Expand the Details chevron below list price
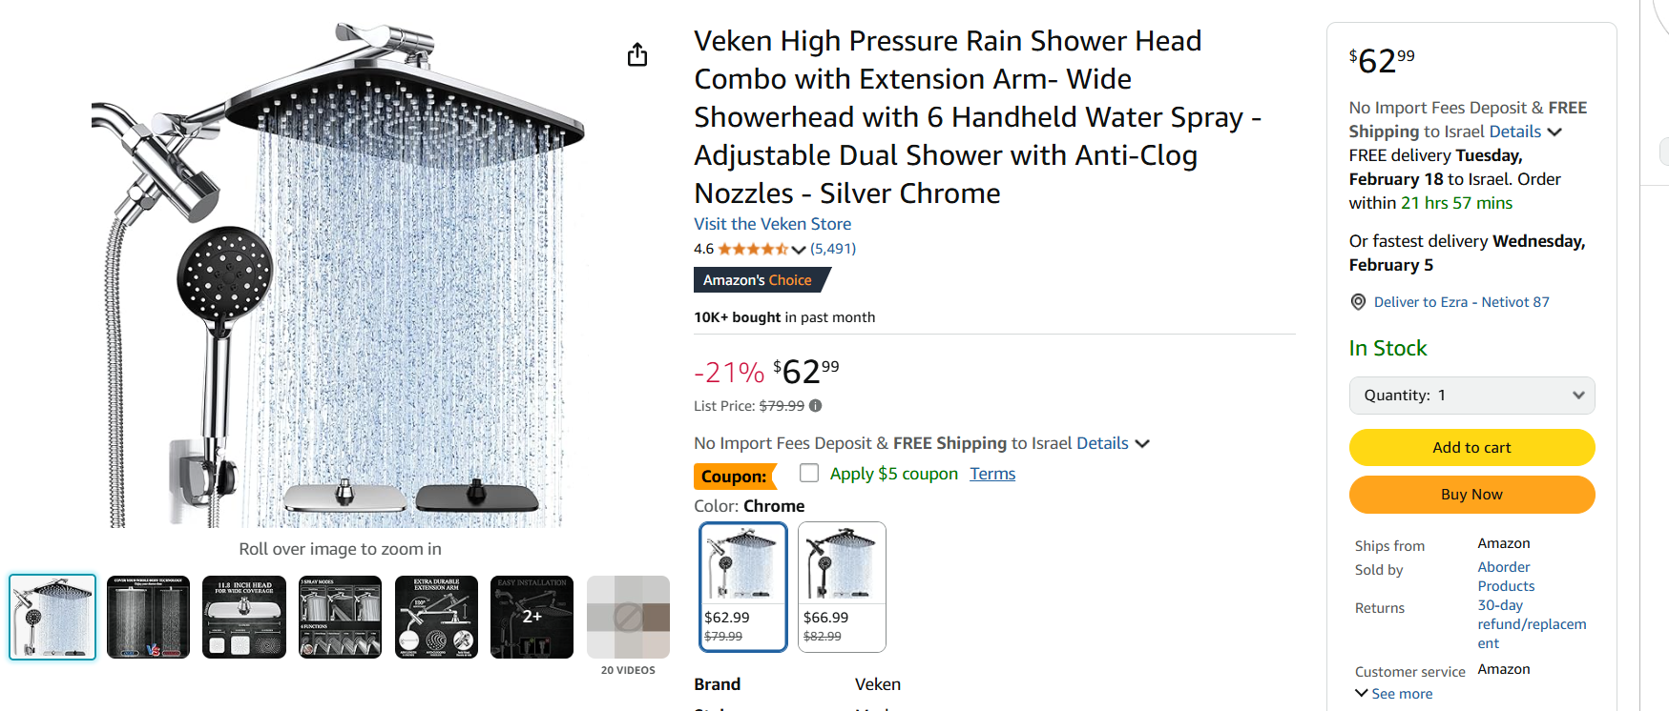This screenshot has height=711, width=1669. 1142,444
